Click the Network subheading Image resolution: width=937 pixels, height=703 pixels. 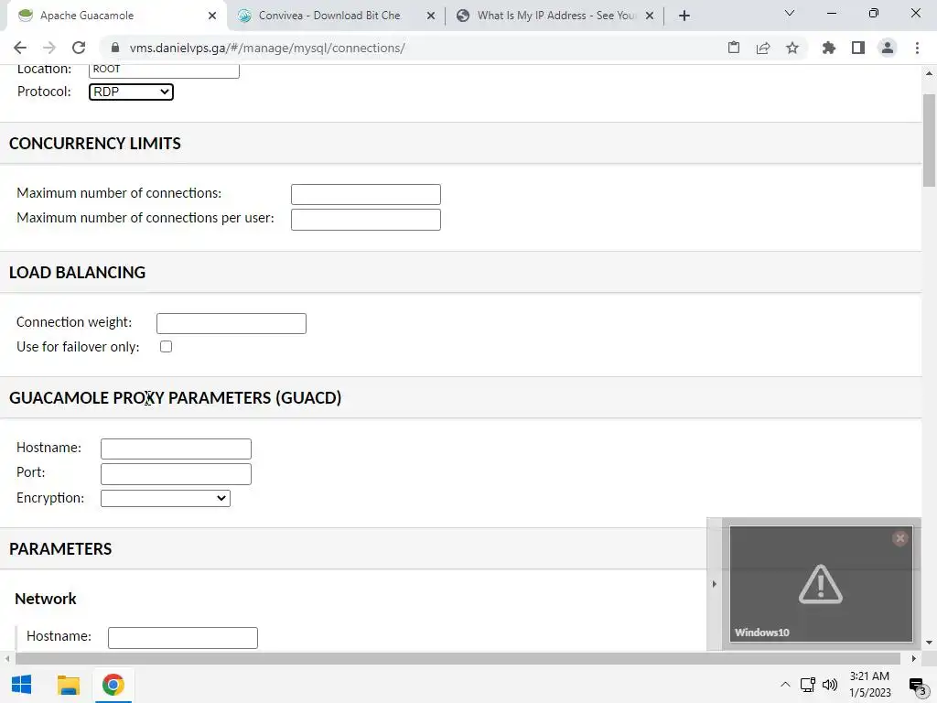[x=46, y=599]
